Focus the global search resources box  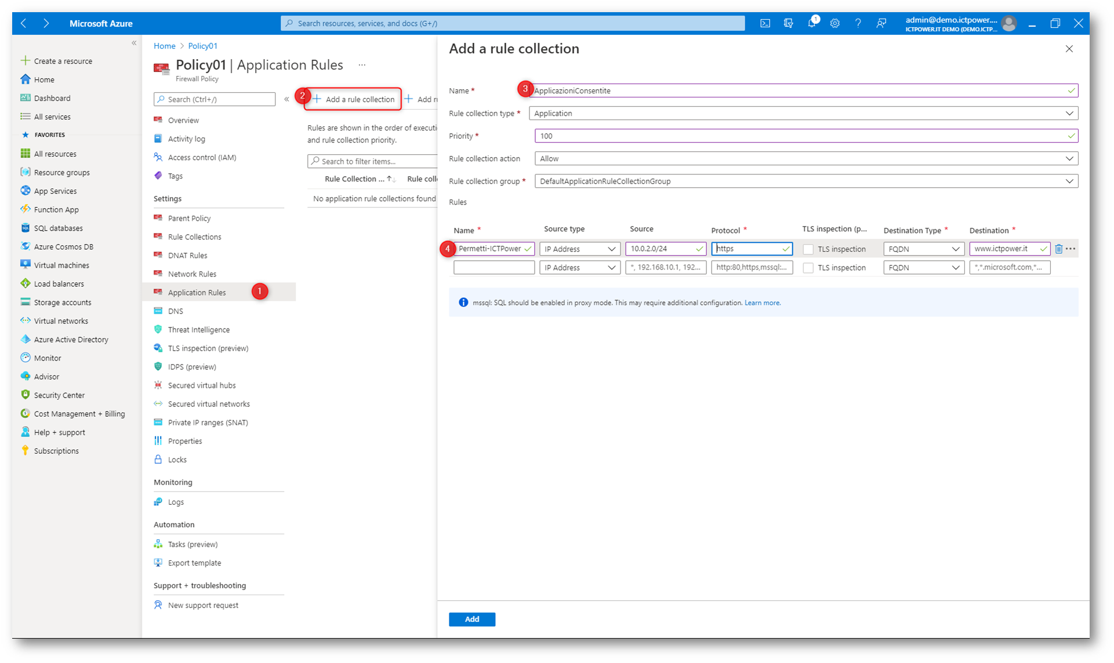(513, 24)
